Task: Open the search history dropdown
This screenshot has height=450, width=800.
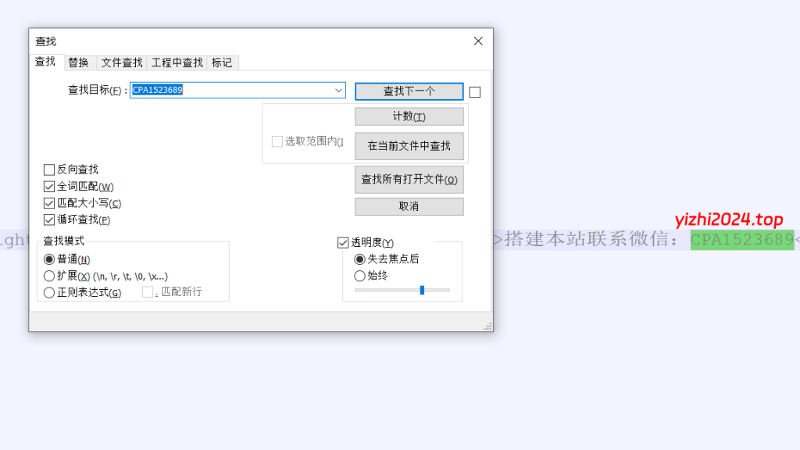Action: pos(337,91)
